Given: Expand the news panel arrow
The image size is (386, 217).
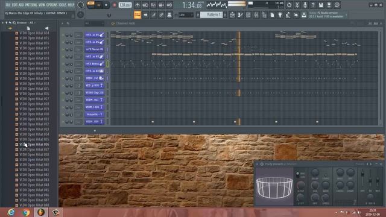Looking at the screenshot, I should click(346, 14).
